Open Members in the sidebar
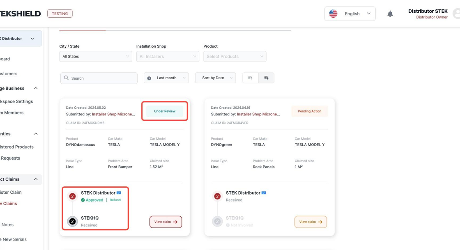 [12, 112]
